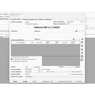Open the Płatności tab
The image size is (95, 95).
(41, 20)
